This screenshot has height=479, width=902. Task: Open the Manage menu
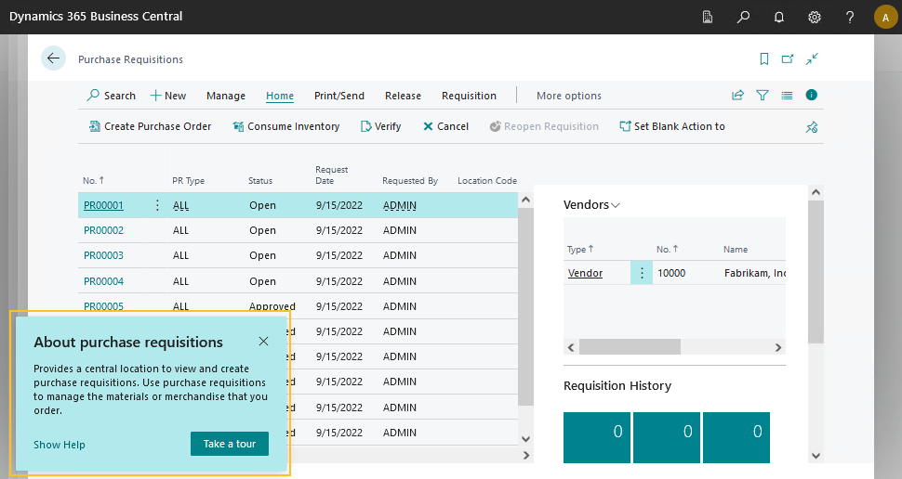click(x=226, y=96)
